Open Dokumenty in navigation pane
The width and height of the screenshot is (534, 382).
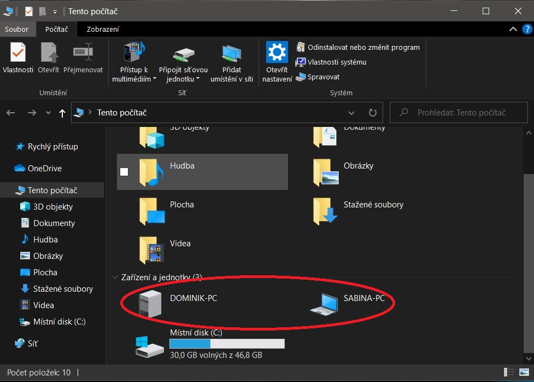[x=48, y=223]
